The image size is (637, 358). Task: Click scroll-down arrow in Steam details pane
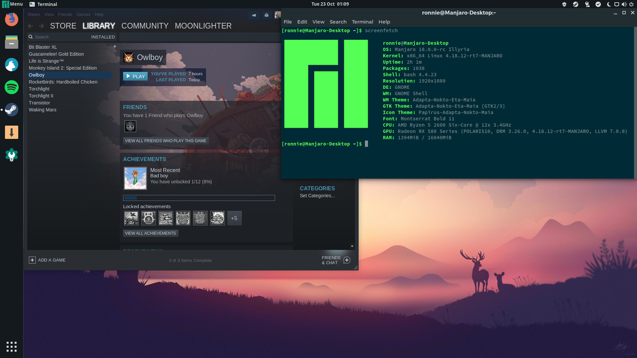[x=352, y=246]
